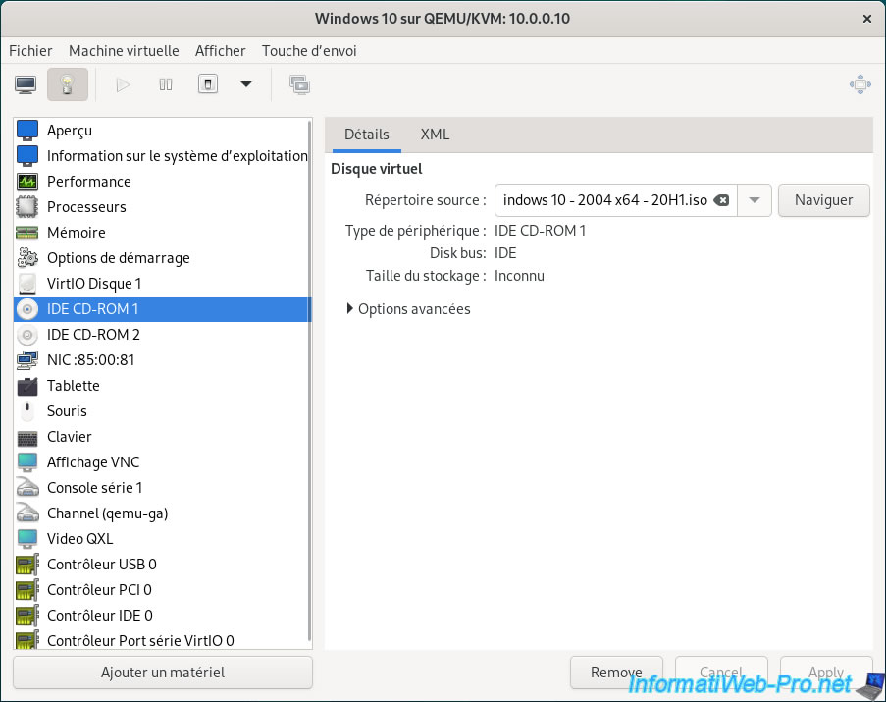
Task: Select the Clavier keyboard icon
Action: pyautogui.click(x=27, y=437)
